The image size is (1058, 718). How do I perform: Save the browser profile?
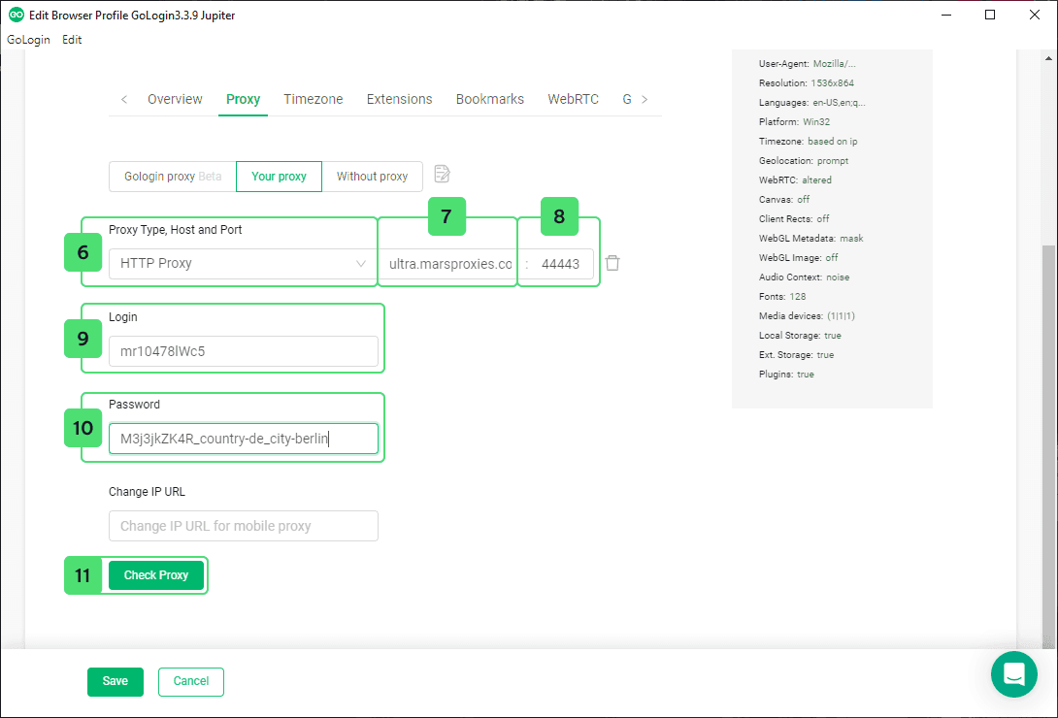115,681
